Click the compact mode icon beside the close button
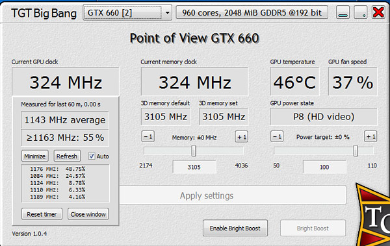The image size is (390, 246). pos(361,12)
